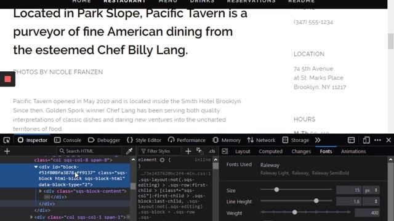Select the Fonts tab
The height and width of the screenshot is (221, 394).
[326, 152]
